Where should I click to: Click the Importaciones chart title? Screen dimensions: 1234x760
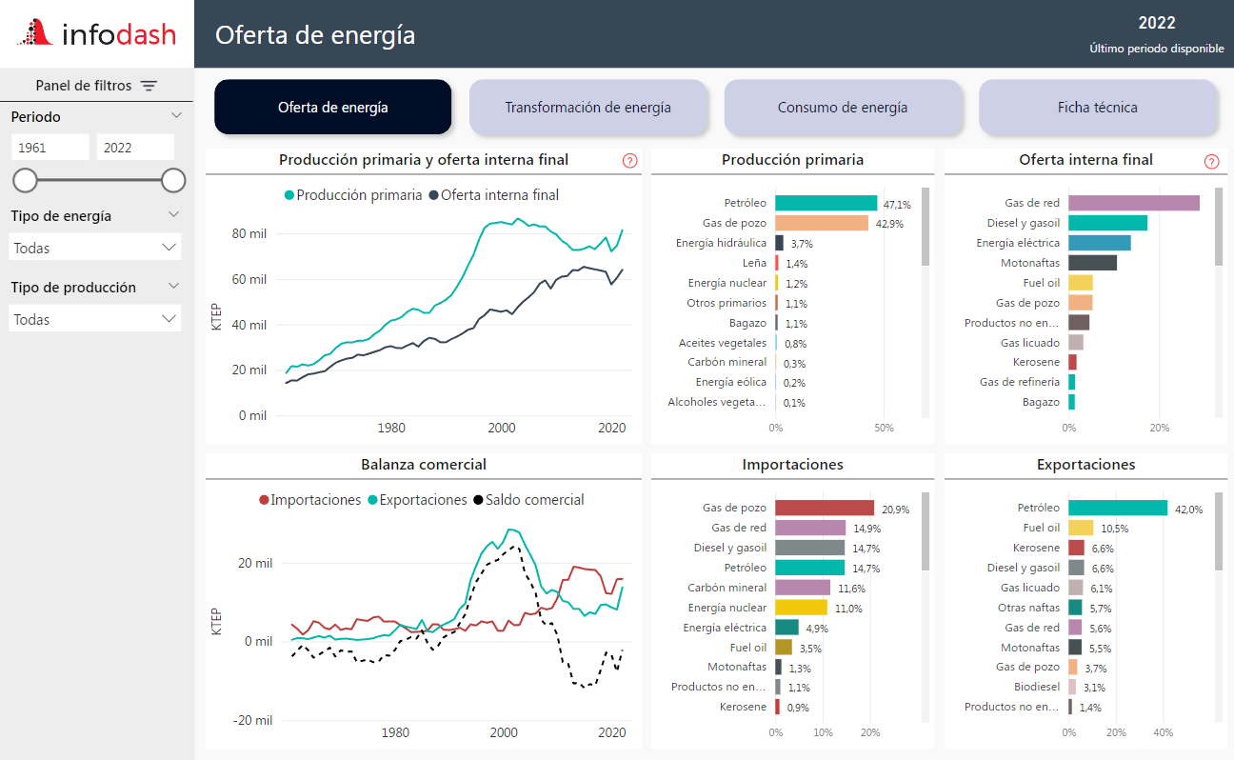[x=793, y=465]
